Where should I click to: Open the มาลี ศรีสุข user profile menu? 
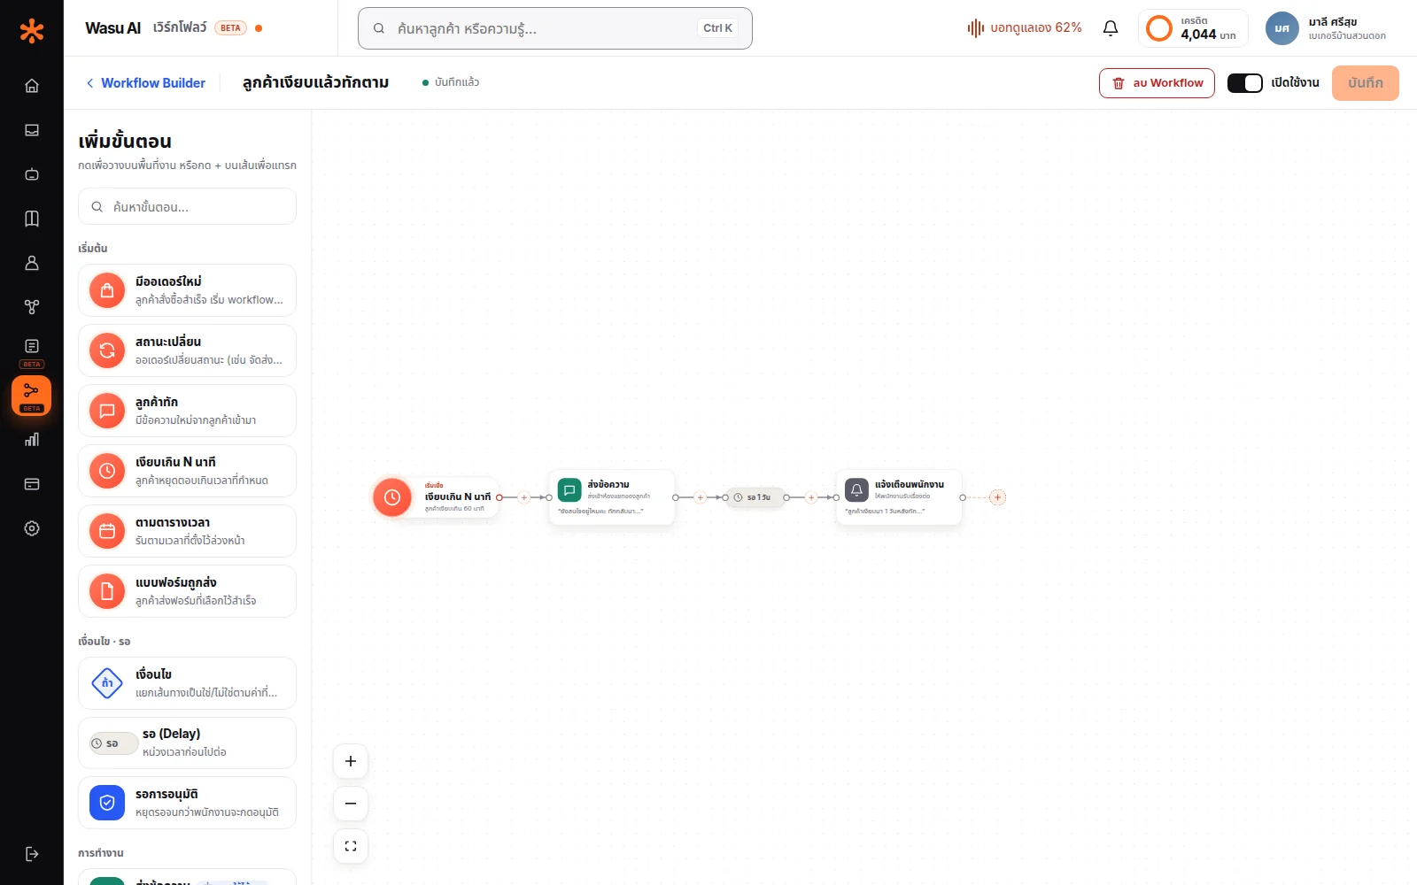1326,28
